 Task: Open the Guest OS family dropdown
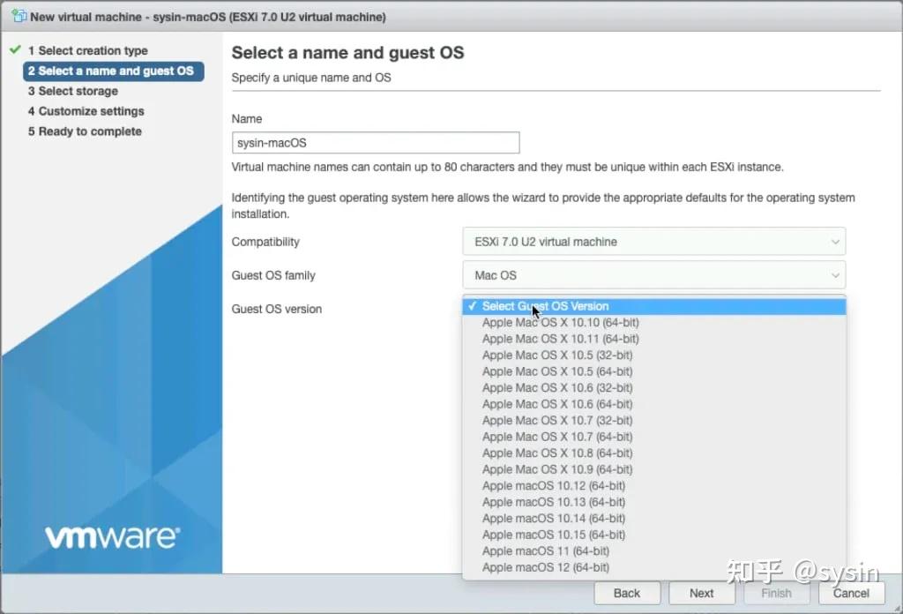(x=653, y=274)
